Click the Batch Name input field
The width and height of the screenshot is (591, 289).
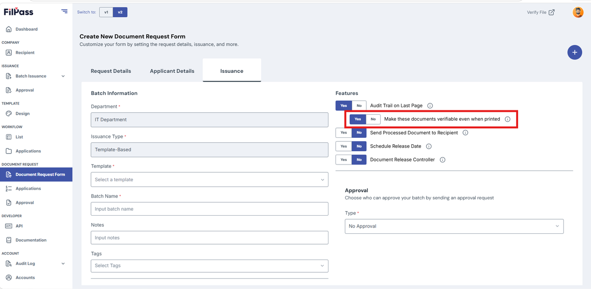(x=209, y=209)
